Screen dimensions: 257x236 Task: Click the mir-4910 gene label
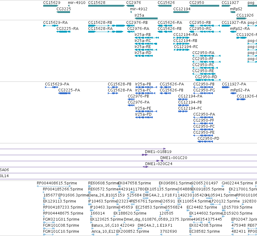click(x=77, y=3)
